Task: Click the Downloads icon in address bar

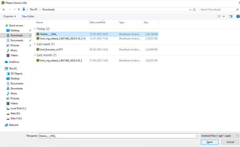Action: [x=24, y=9]
